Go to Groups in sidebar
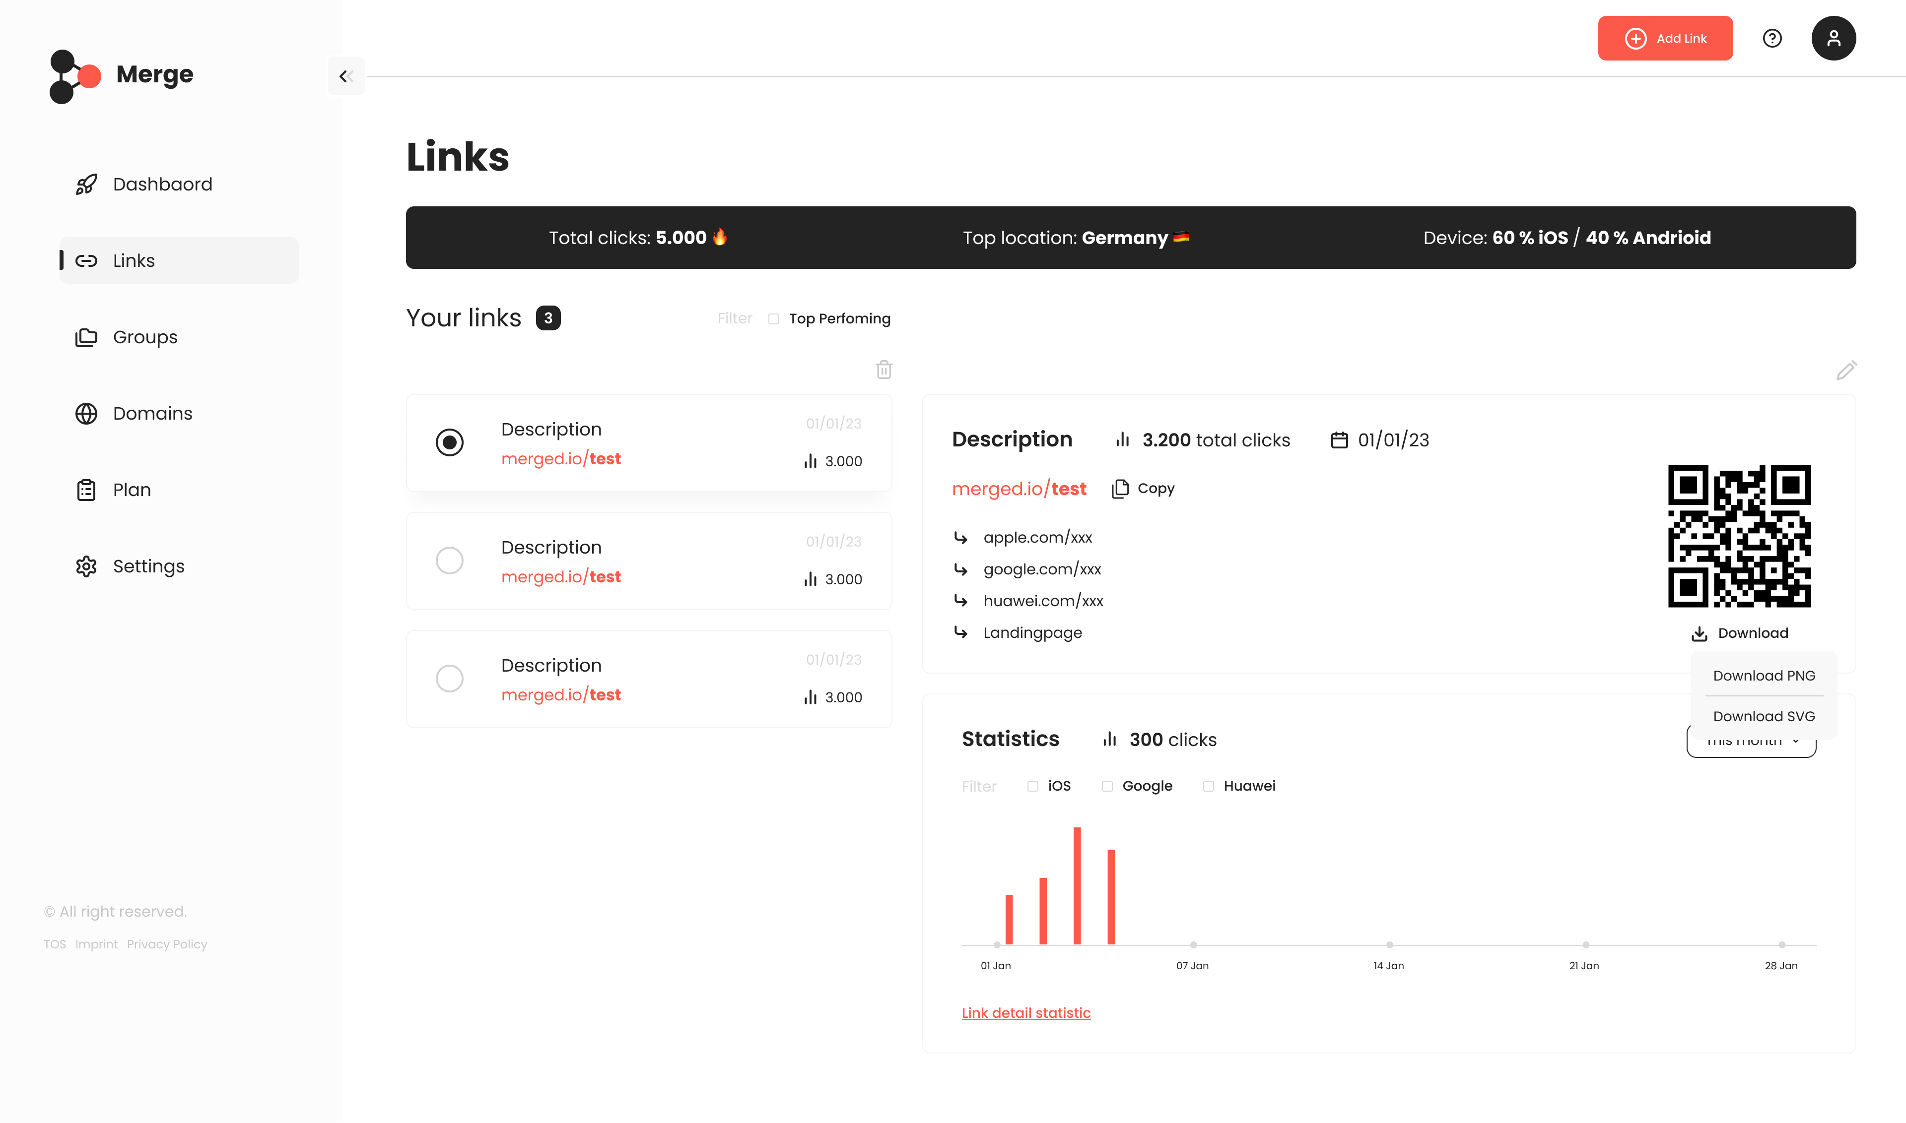The height and width of the screenshot is (1123, 1906). (x=144, y=337)
